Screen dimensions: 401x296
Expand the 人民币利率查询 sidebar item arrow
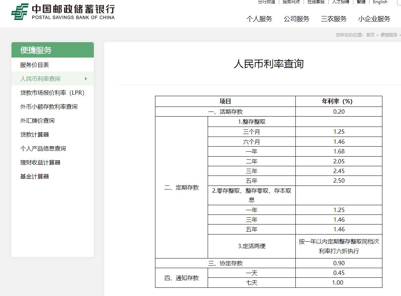[x=86, y=79]
